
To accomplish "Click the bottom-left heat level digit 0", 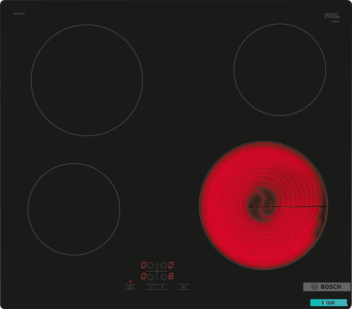I will coord(144,277).
